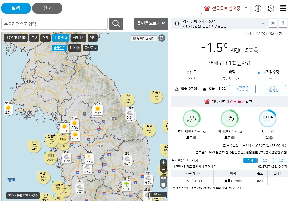Click the 인천 5.1℃ sunny marker
290x201 pixels.
pyautogui.click(x=64, y=128)
